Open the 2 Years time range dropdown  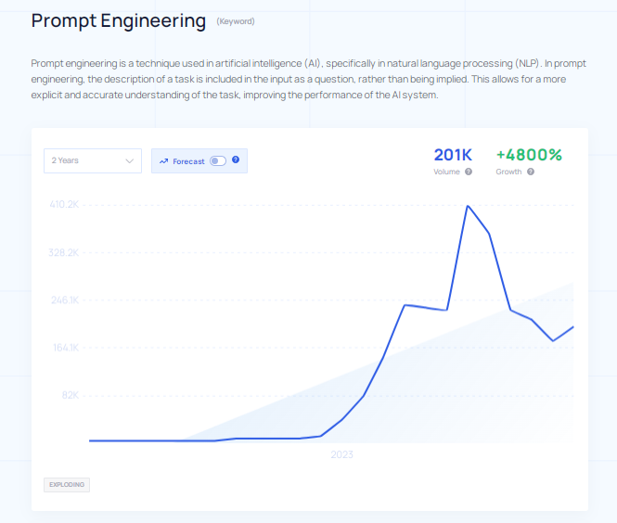click(92, 160)
